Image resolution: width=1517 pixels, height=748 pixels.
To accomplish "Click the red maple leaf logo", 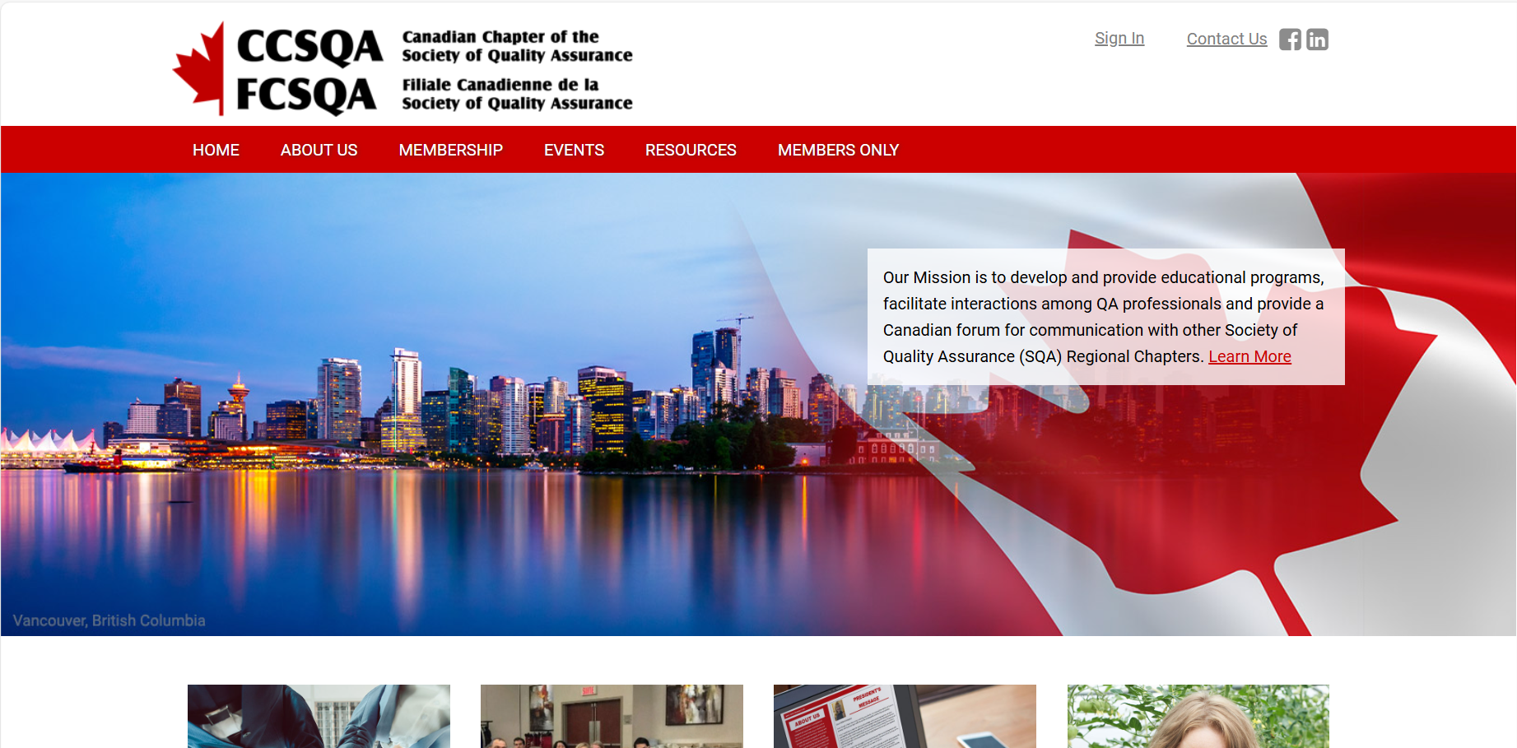I will click(x=200, y=64).
